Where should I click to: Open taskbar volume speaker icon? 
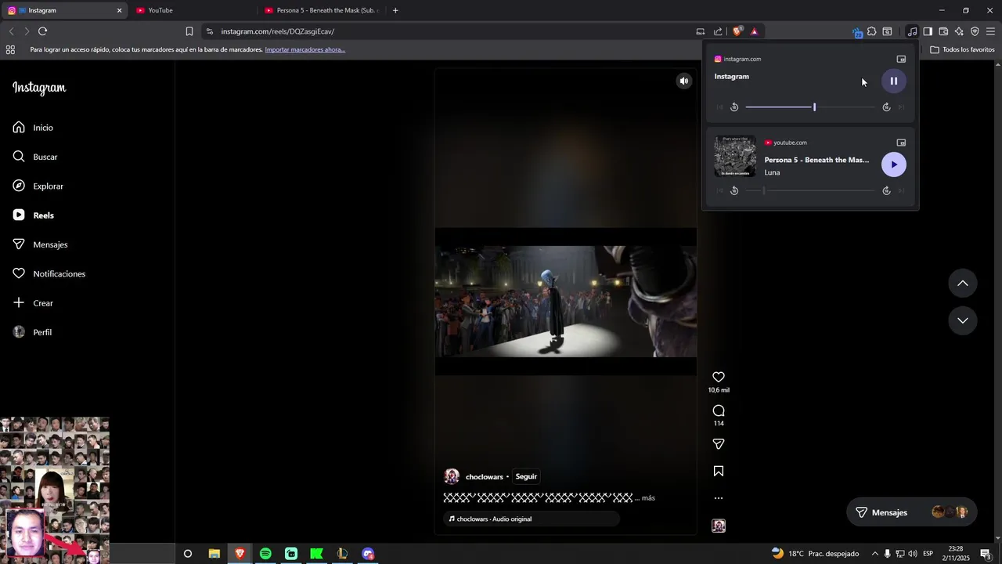coord(913,554)
